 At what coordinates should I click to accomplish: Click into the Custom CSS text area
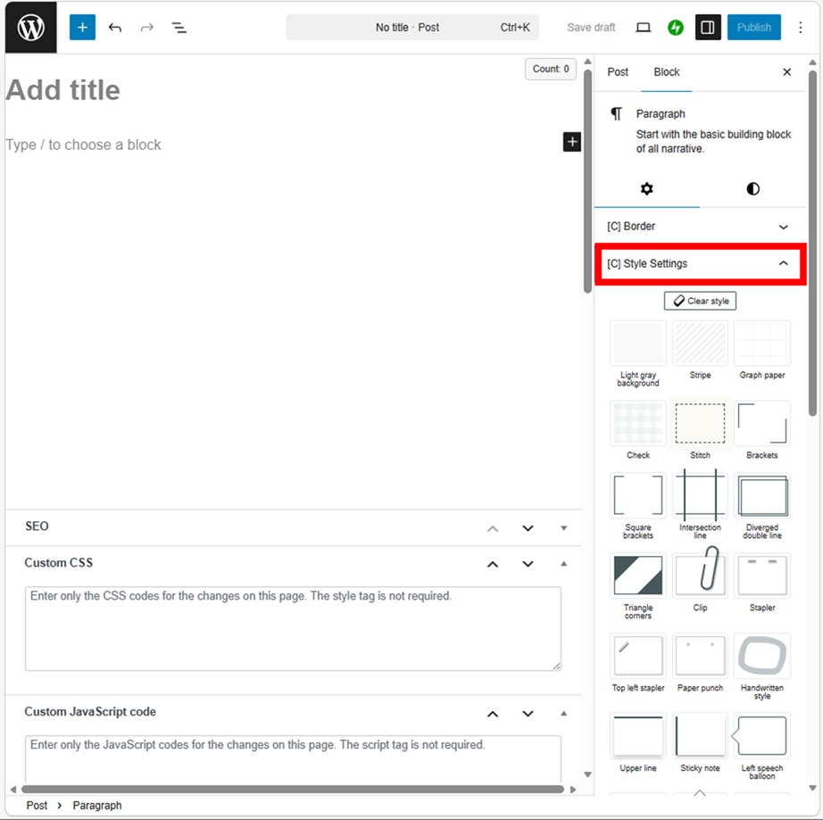pyautogui.click(x=293, y=628)
